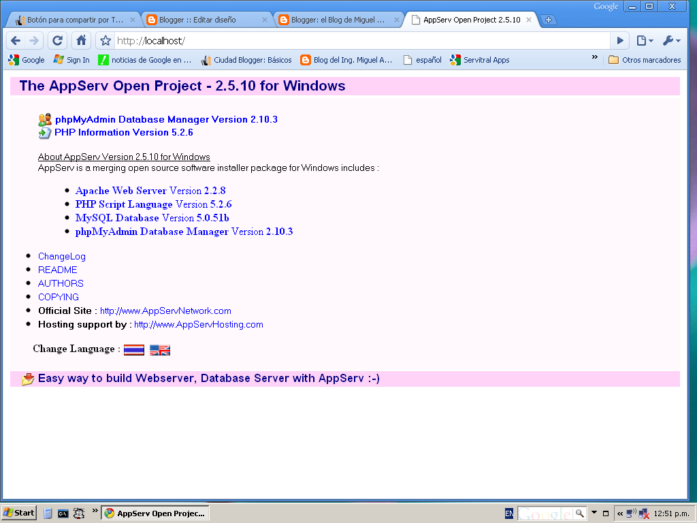Close the Blogger el Blog de Miguel tab
Screen dimensions: 697x523
coord(397,20)
